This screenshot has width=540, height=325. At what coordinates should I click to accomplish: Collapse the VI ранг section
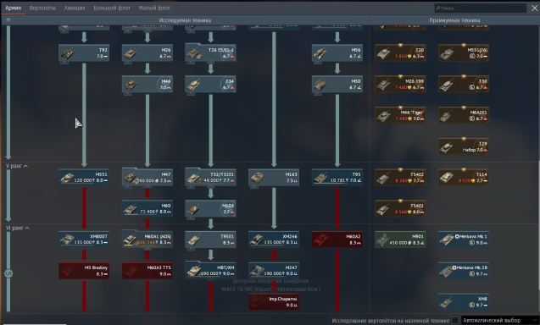18,228
